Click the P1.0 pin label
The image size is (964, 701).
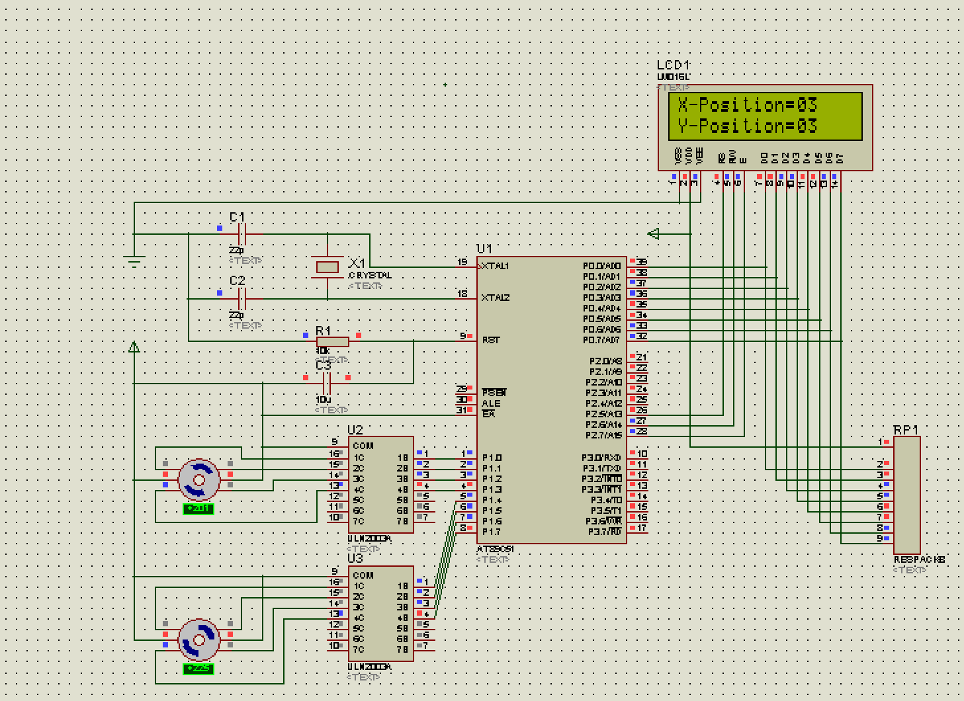click(x=492, y=458)
